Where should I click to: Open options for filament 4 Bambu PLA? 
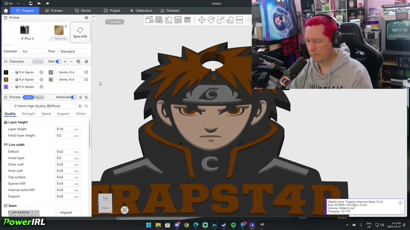(86, 80)
